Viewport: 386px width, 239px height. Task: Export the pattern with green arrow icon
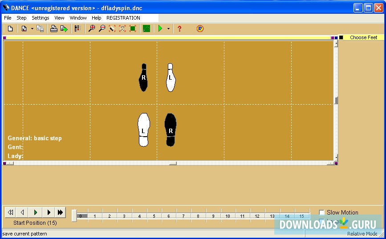pos(64,29)
